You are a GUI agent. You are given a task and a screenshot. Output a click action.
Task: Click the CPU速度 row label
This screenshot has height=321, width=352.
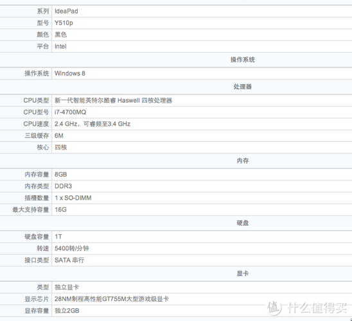(36, 124)
